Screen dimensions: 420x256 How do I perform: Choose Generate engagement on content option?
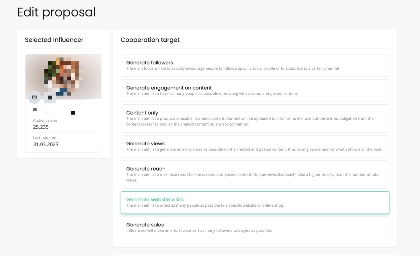click(255, 91)
